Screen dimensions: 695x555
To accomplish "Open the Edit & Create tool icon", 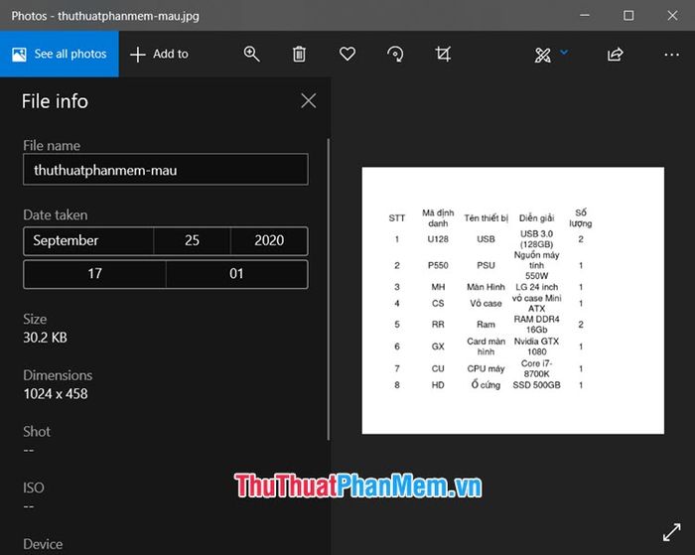I will tap(543, 55).
